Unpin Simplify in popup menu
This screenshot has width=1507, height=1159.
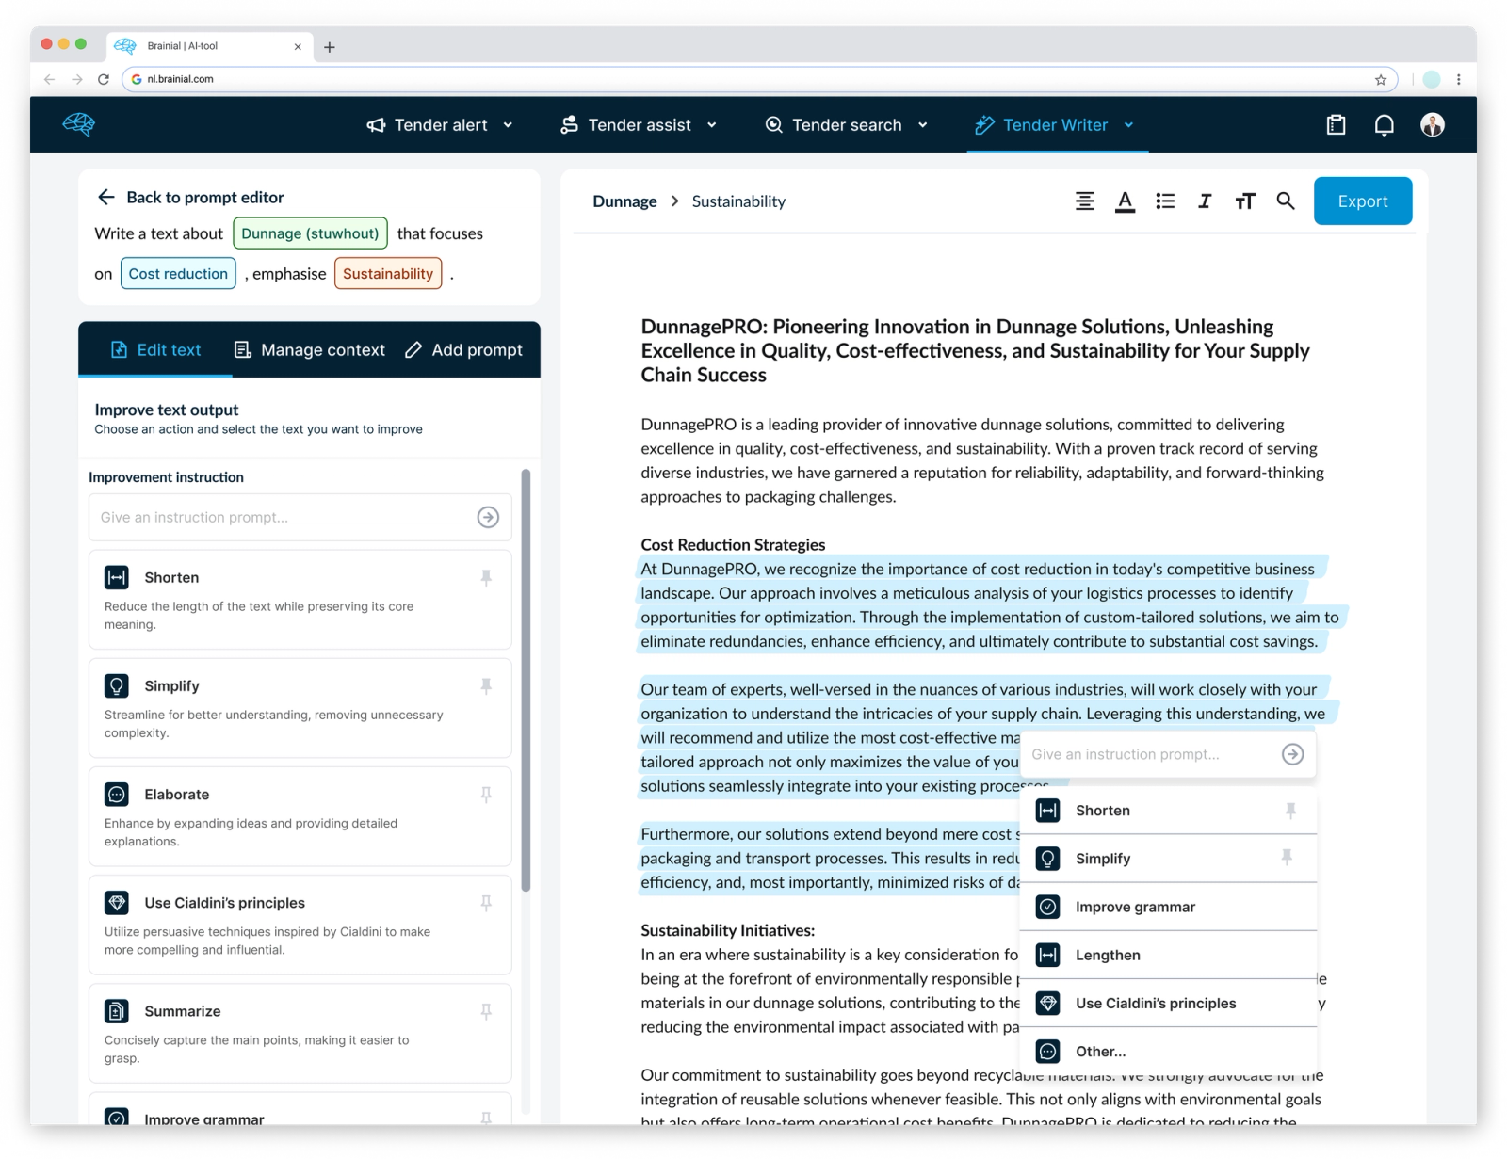(x=1287, y=857)
